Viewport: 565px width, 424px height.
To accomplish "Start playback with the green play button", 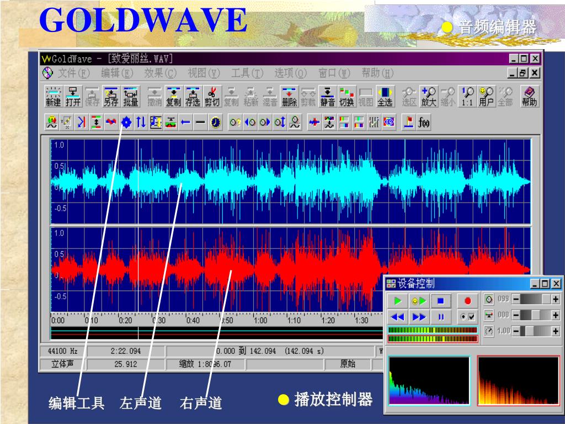I will pos(398,301).
